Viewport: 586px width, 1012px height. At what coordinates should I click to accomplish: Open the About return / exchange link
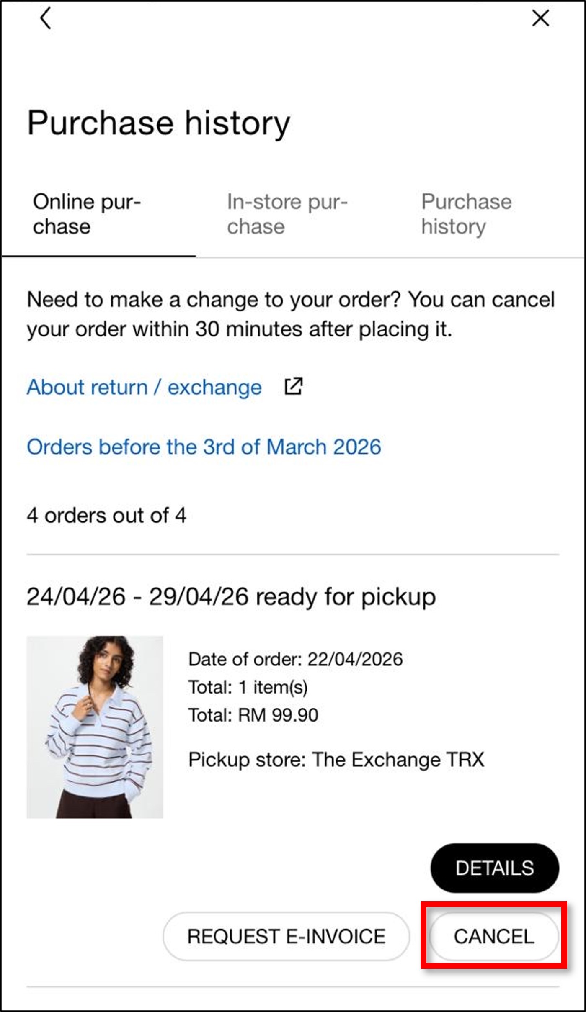(144, 387)
